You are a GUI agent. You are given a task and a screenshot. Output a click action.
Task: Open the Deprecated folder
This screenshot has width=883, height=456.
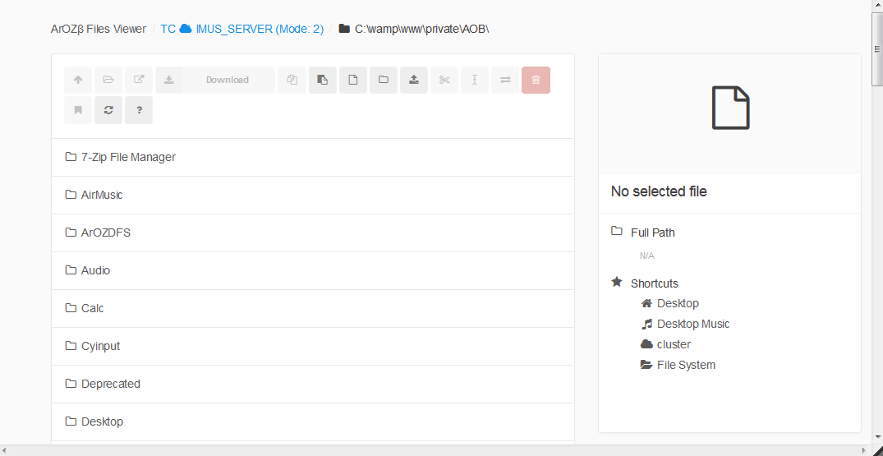[110, 384]
